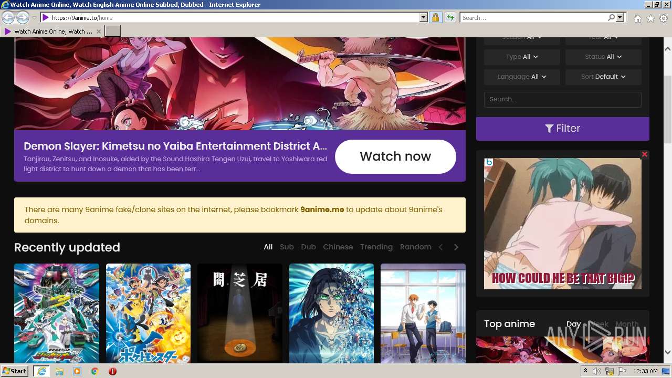This screenshot has height=378, width=672.
Task: Open a new blank tab
Action: (x=113, y=31)
